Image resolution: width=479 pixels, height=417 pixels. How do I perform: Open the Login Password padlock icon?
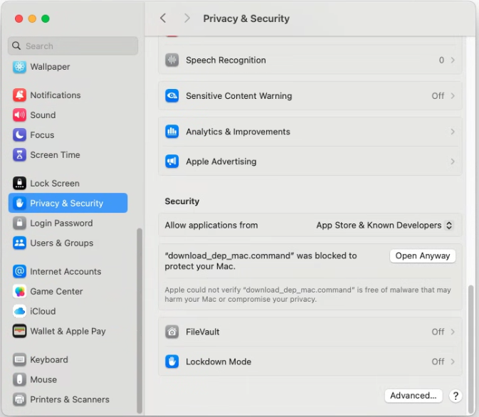pos(19,223)
